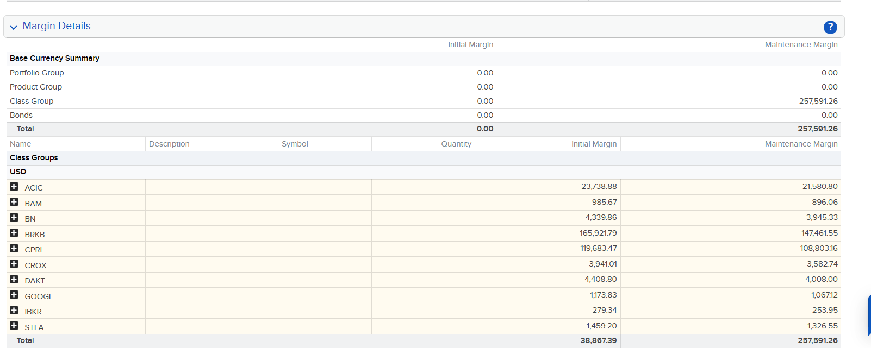Click the Quantity column header
The width and height of the screenshot is (871, 348).
pyautogui.click(x=456, y=144)
